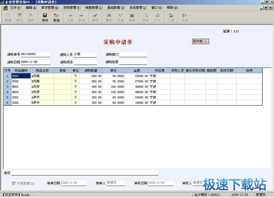The image size is (274, 198).
Task: Open 预览 (Preview) toolbar icon
Action: (146, 18)
